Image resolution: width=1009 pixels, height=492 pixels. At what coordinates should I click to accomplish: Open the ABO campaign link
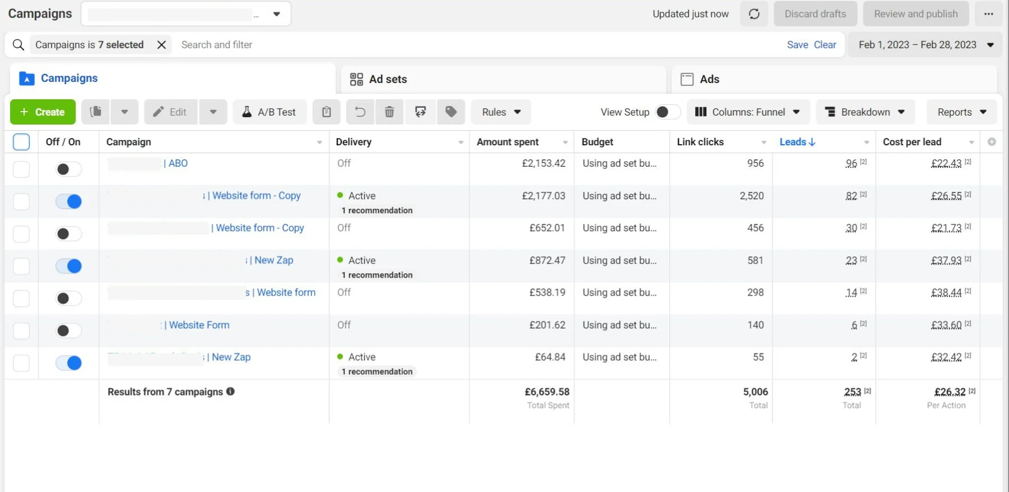pos(175,163)
